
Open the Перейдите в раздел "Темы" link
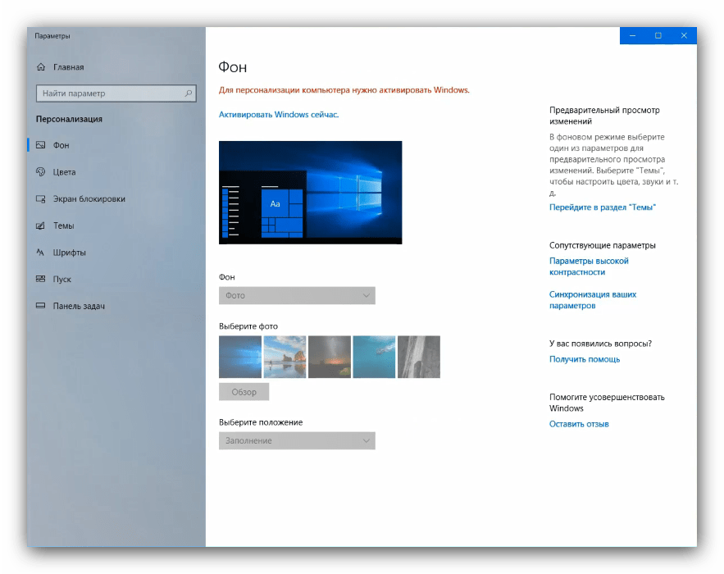click(x=602, y=207)
